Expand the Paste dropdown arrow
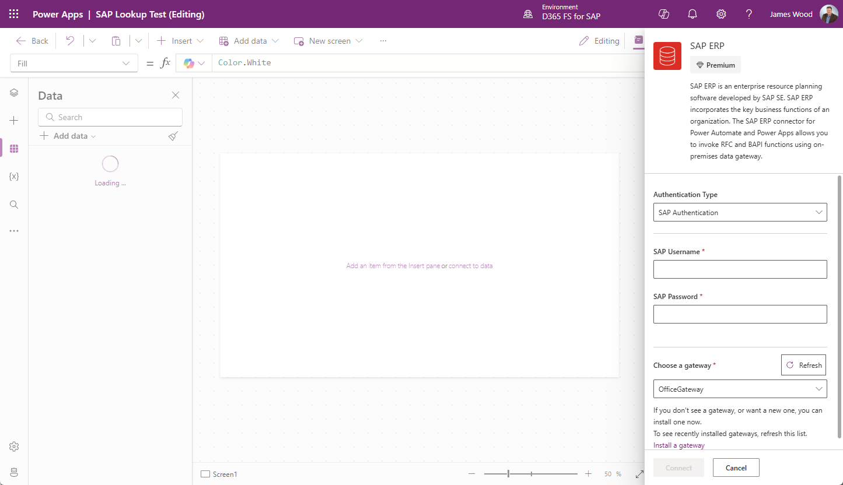Viewport: 843px width, 485px height. click(138, 41)
